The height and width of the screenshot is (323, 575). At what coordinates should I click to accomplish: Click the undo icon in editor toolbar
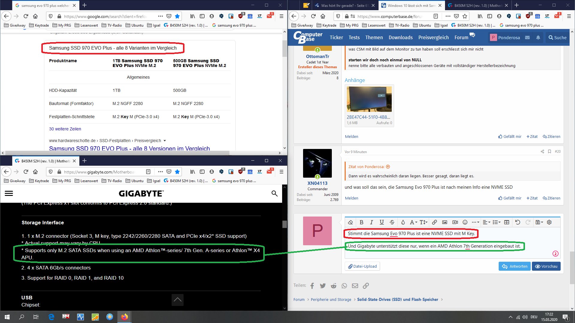517,222
